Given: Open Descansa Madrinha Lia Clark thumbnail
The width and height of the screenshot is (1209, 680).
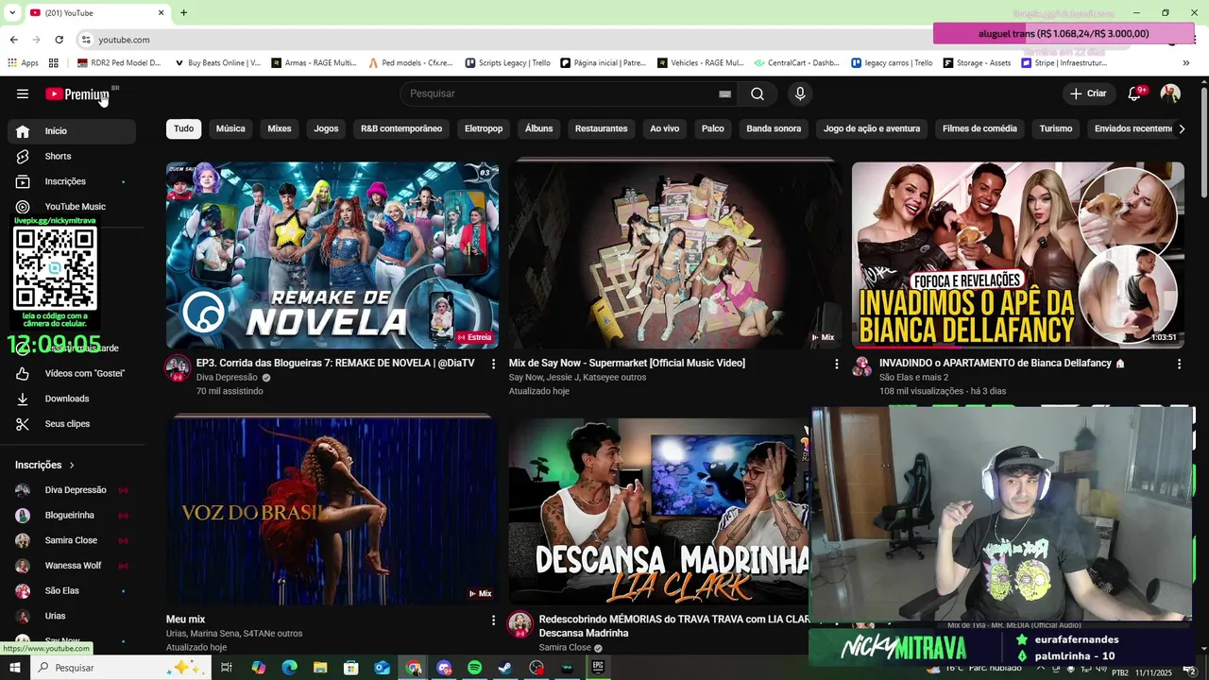Looking at the screenshot, I should [x=659, y=511].
